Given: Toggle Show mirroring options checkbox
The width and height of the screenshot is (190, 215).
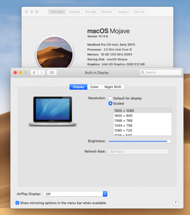Looking at the screenshot, I should coord(17,203).
